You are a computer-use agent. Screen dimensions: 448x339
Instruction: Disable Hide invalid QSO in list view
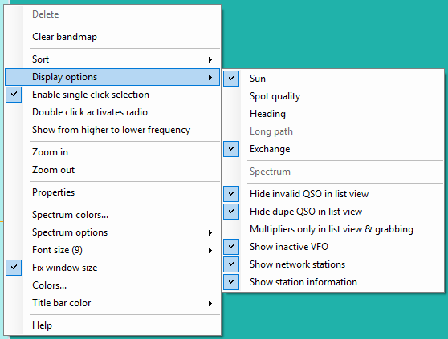click(333, 194)
